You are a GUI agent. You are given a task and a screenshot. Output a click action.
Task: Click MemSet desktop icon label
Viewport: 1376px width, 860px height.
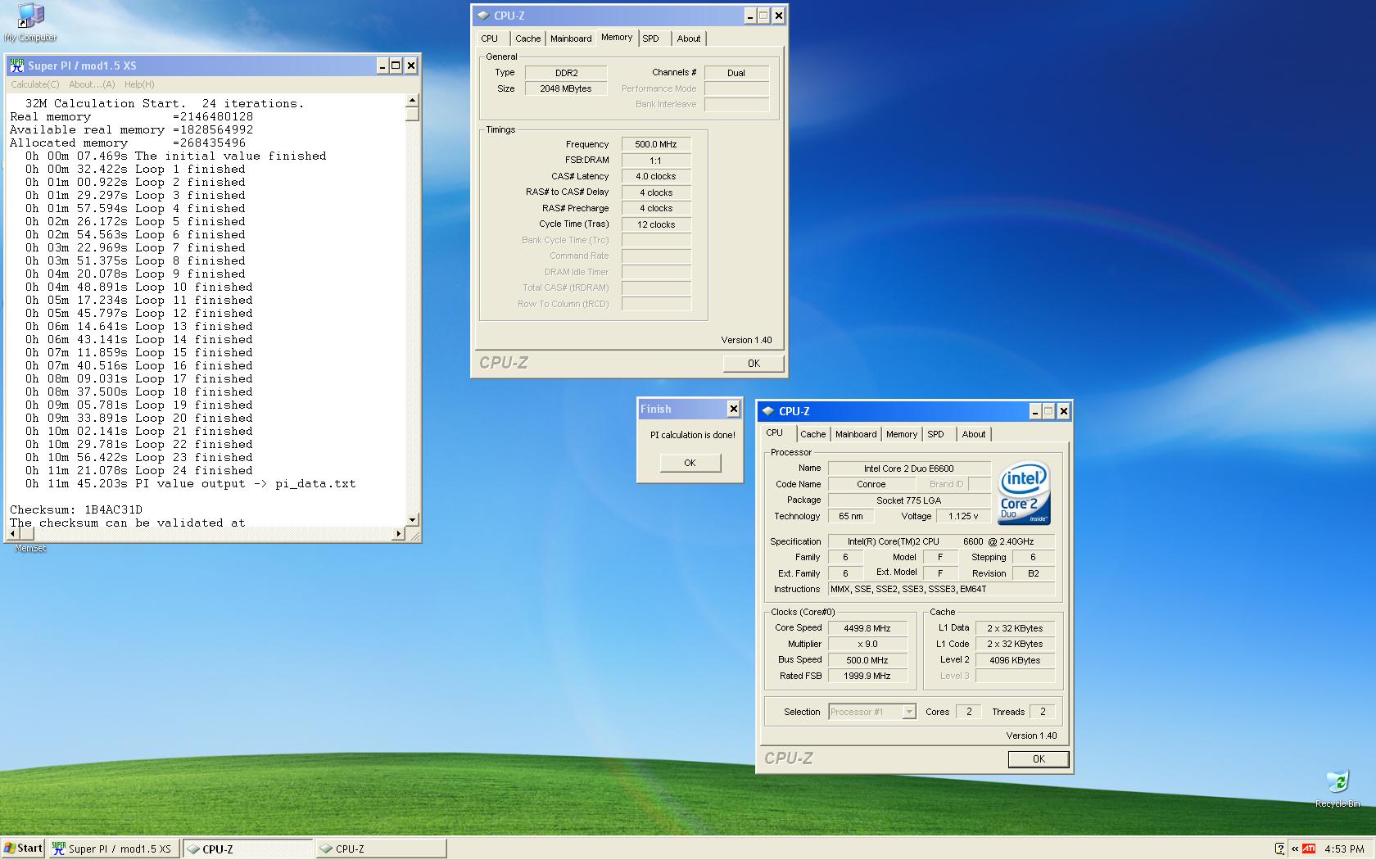tap(30, 549)
